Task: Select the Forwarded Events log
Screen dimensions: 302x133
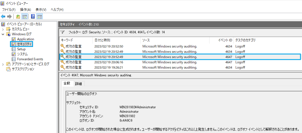Action: pos(30,59)
